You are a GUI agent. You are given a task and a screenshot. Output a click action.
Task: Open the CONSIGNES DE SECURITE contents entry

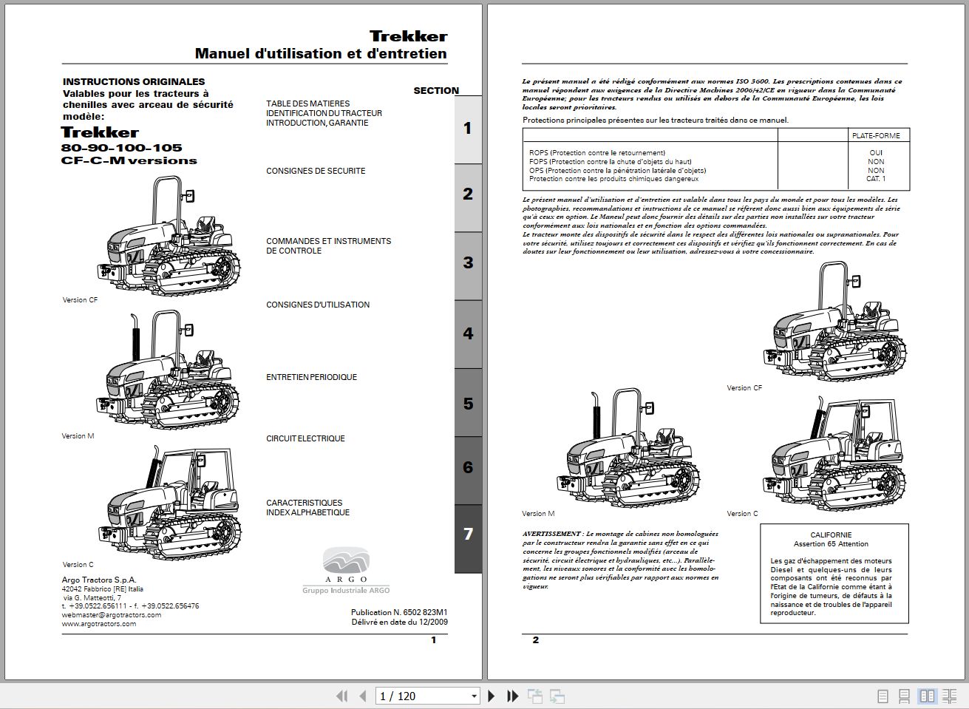click(316, 171)
